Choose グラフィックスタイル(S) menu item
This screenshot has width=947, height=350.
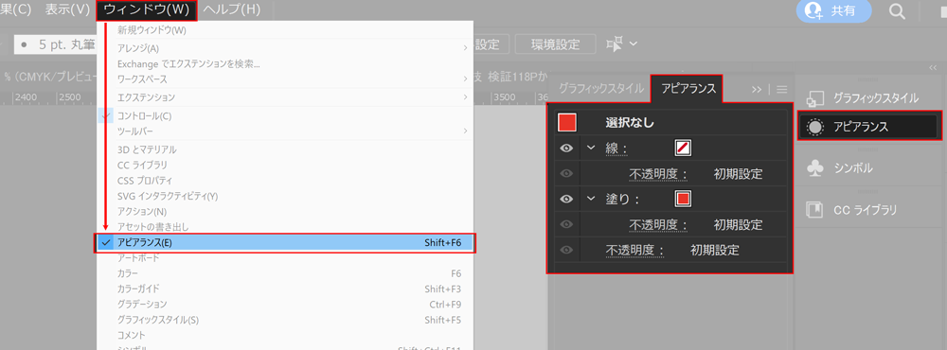coord(284,320)
